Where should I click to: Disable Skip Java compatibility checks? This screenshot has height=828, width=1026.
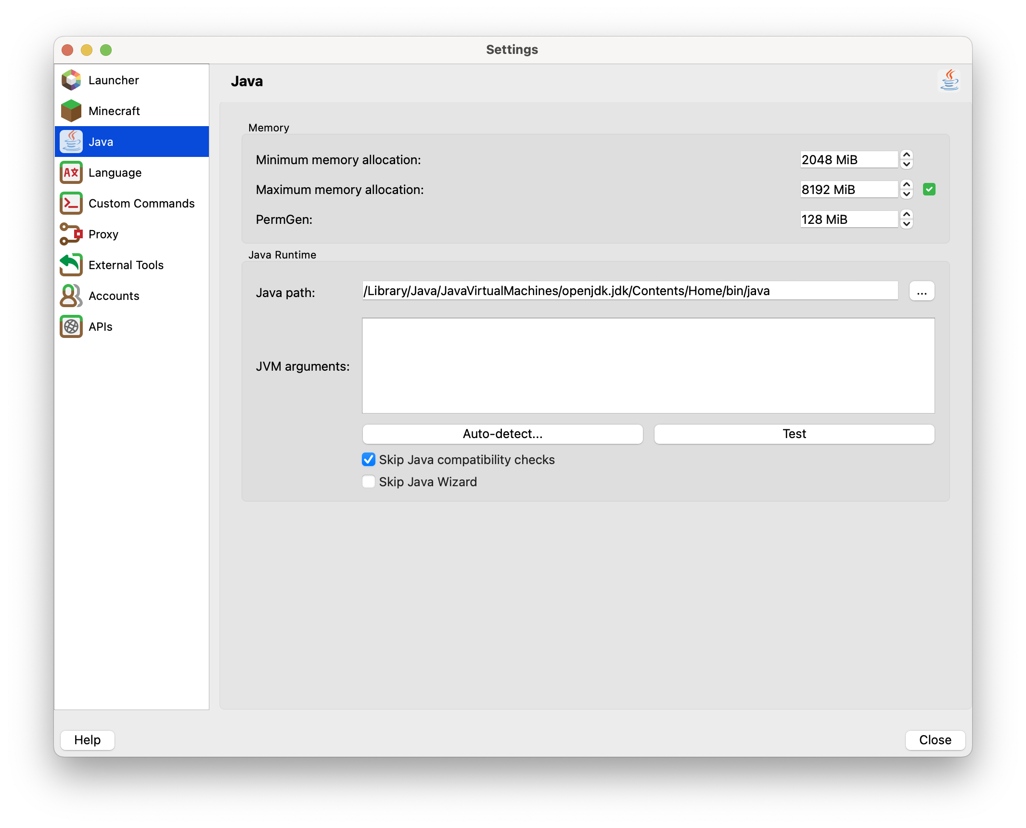(369, 460)
